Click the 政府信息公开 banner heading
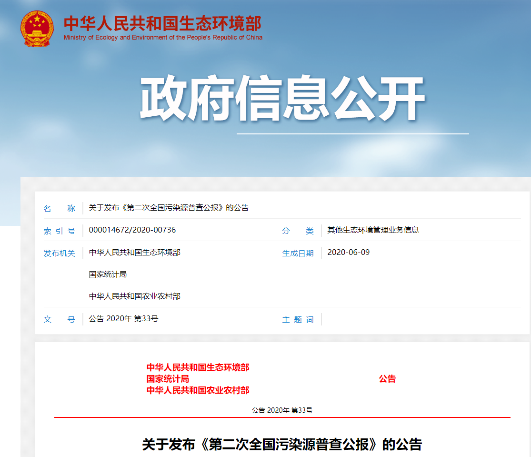The image size is (531, 457). pyautogui.click(x=282, y=98)
